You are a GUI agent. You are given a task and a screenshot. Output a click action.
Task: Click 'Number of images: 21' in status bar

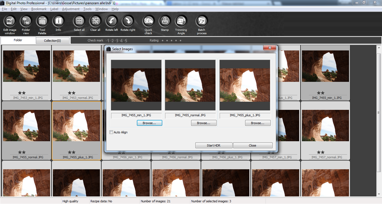click(156, 201)
